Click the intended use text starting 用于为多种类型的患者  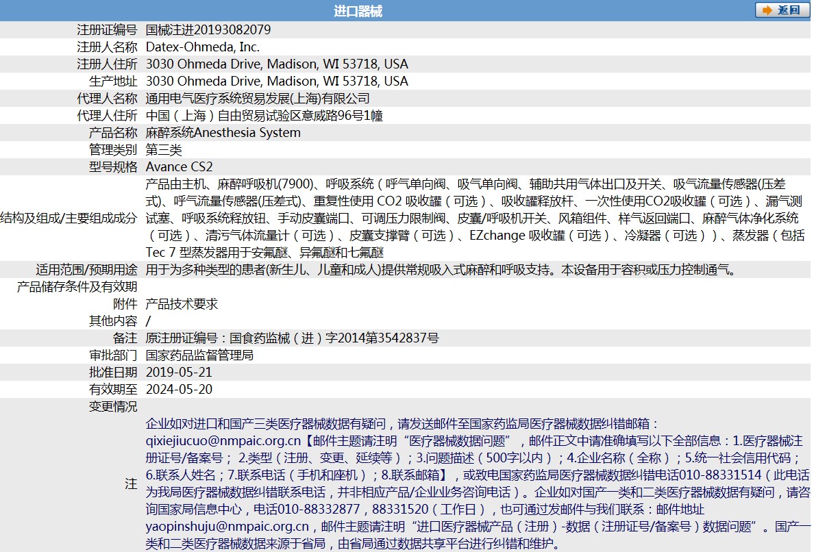click(x=441, y=269)
